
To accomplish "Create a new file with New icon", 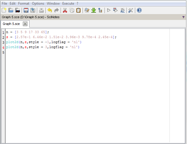I will tap(4, 10).
